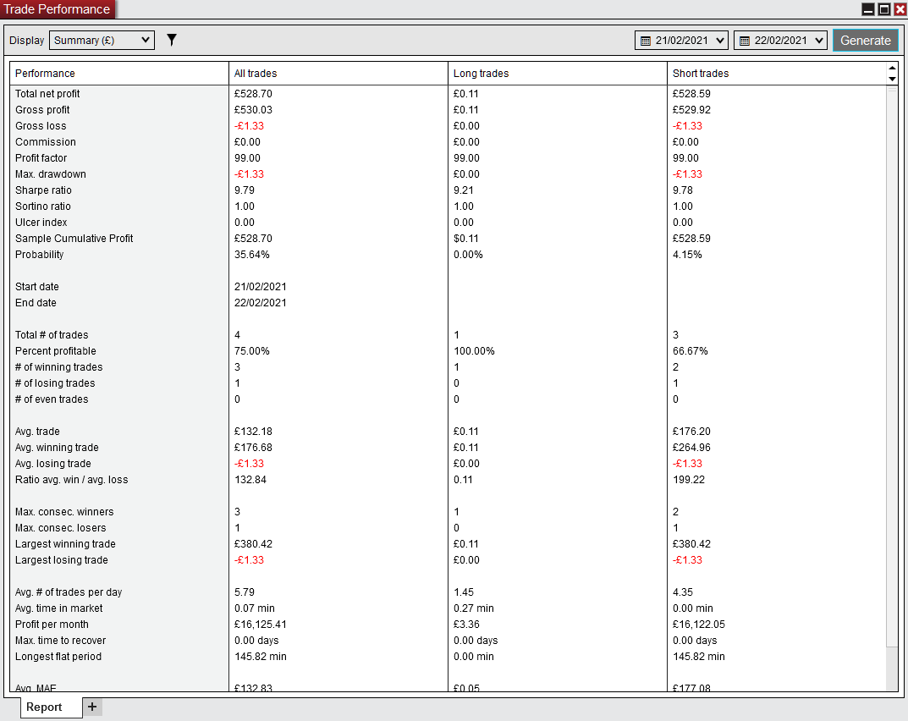Switch to the Report tab

[44, 707]
